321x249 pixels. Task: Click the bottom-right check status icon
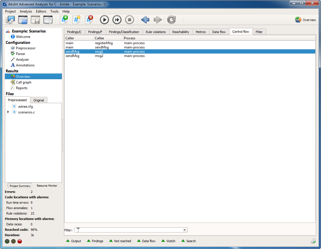click(x=313, y=241)
